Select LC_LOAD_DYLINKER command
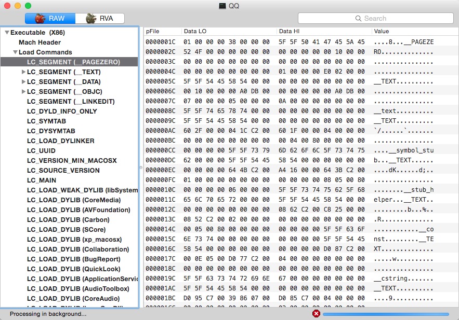This screenshot has height=320, width=459. [x=61, y=141]
